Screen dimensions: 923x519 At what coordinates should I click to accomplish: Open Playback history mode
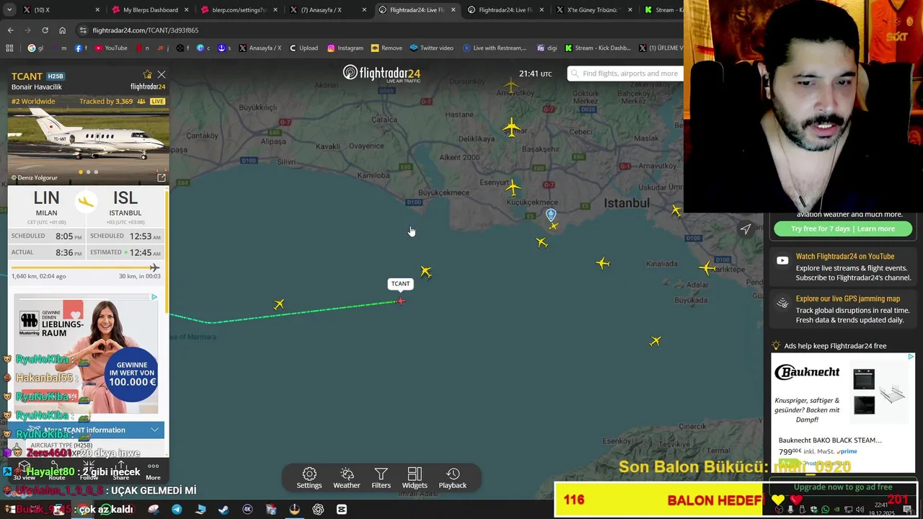(x=453, y=478)
